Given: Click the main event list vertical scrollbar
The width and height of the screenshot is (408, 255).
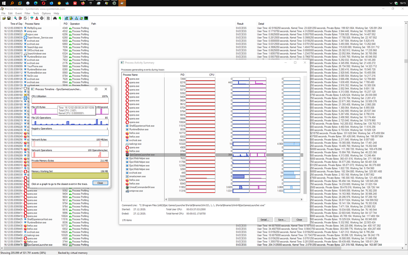Looking at the screenshot, I should tap(406, 134).
